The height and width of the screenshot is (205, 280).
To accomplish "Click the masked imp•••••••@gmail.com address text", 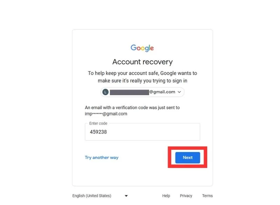I will (106, 114).
